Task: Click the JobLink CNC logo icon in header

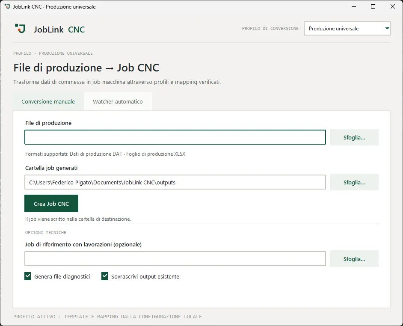Action: pos(20,29)
